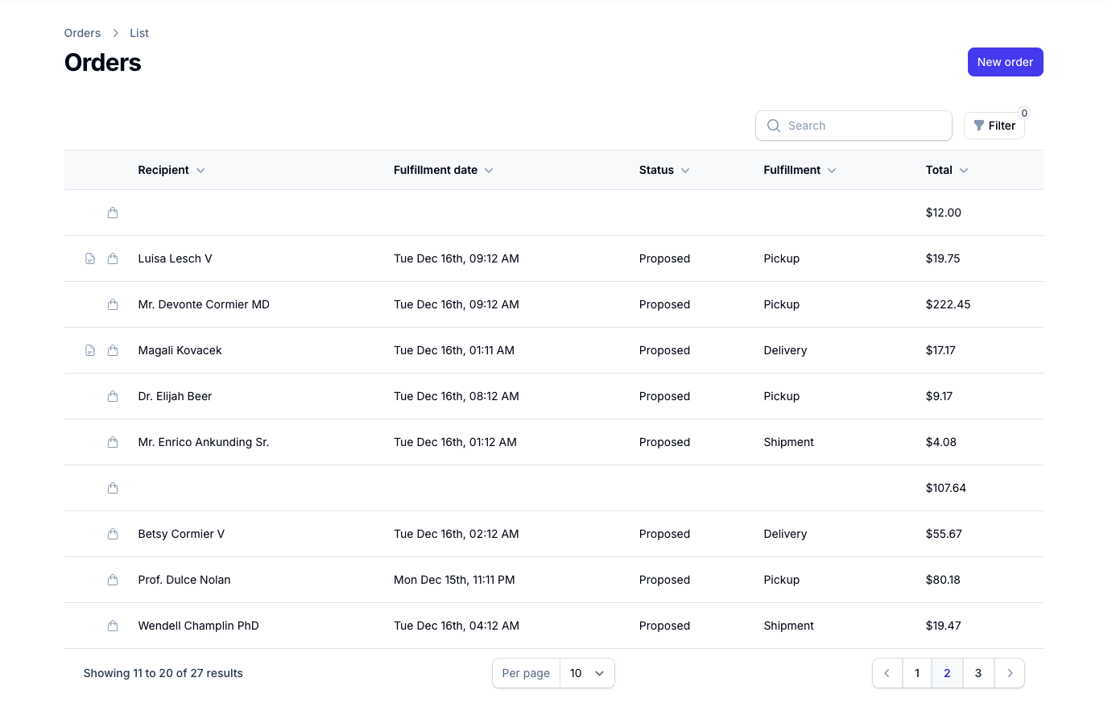Click the bag icon on Magali Kovacek's row
This screenshot has width=1116, height=719.
click(112, 350)
